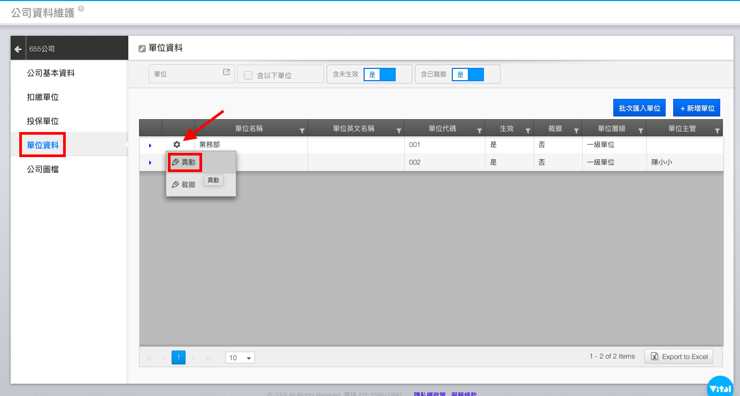Toggle the 含未生效 switch
Viewport: 740px width, 396px height.
tap(379, 75)
